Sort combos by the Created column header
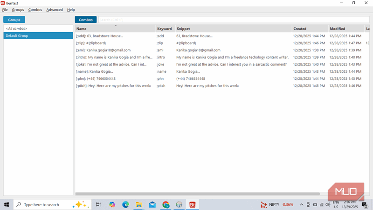Viewport: 373px width, 210px height. click(x=310, y=29)
